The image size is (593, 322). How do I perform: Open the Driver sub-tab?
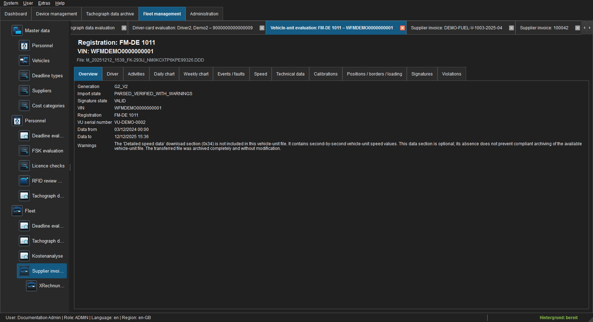click(x=113, y=74)
